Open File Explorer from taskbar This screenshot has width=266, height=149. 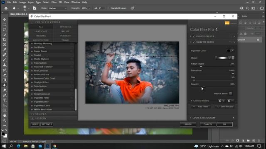pos(26,146)
